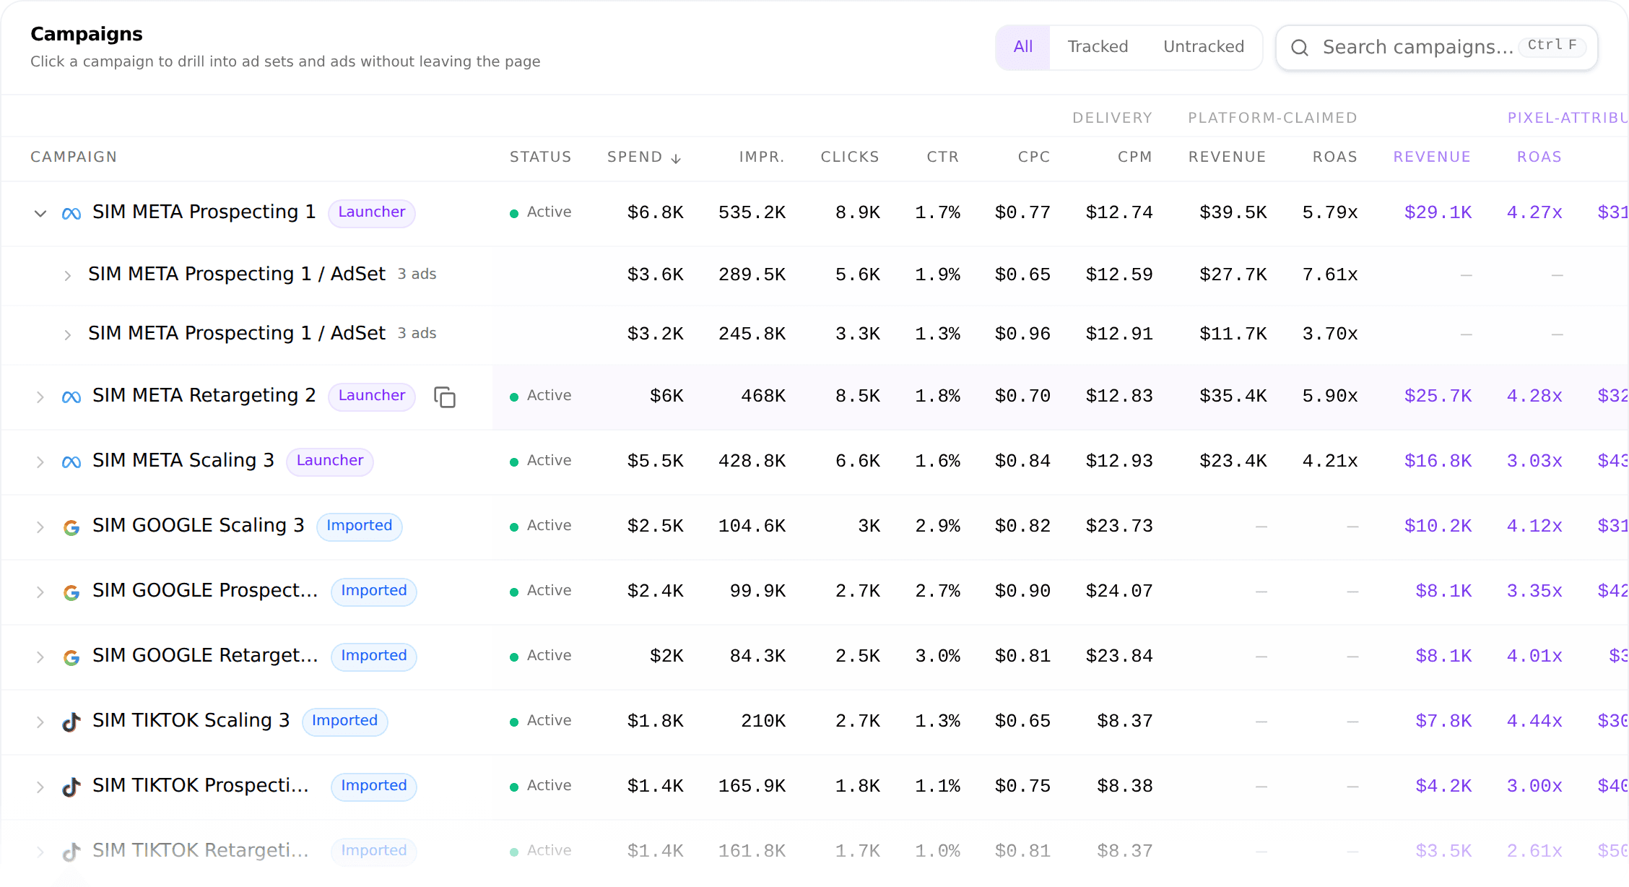1629x887 pixels.
Task: Sort by the IMPR. column header
Action: coord(762,157)
